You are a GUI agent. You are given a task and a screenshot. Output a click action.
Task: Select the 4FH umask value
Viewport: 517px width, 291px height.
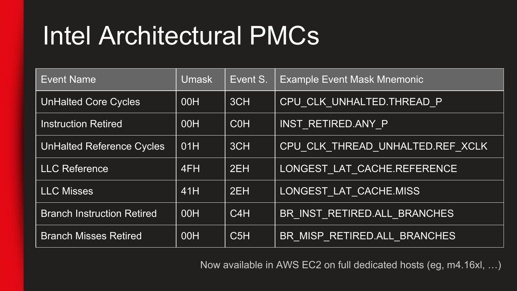[x=190, y=169]
